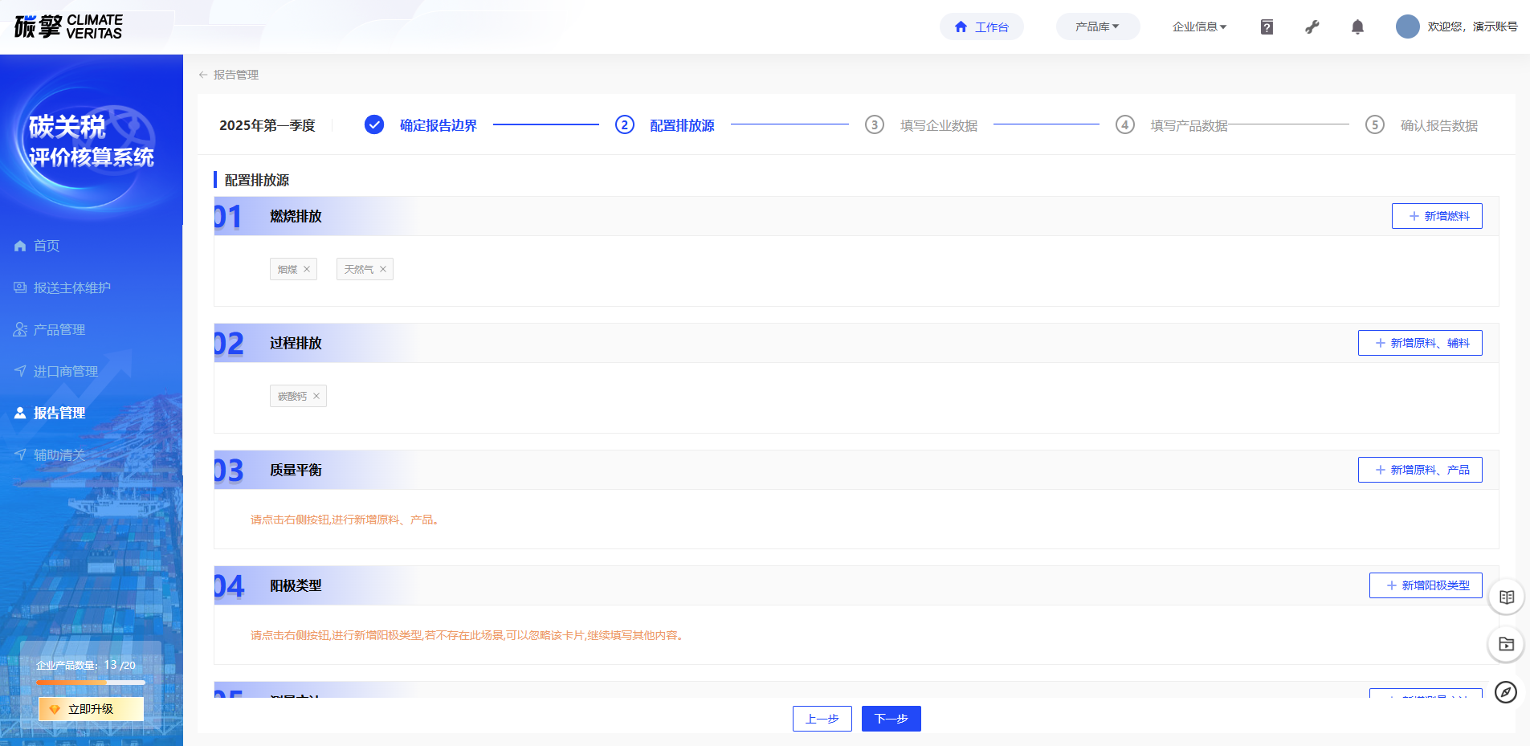Remove the 天然气 fuel tag

click(x=383, y=269)
